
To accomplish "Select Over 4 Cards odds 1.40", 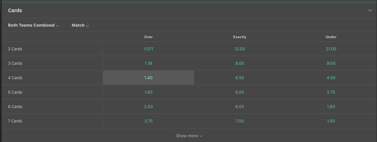I will (x=148, y=78).
